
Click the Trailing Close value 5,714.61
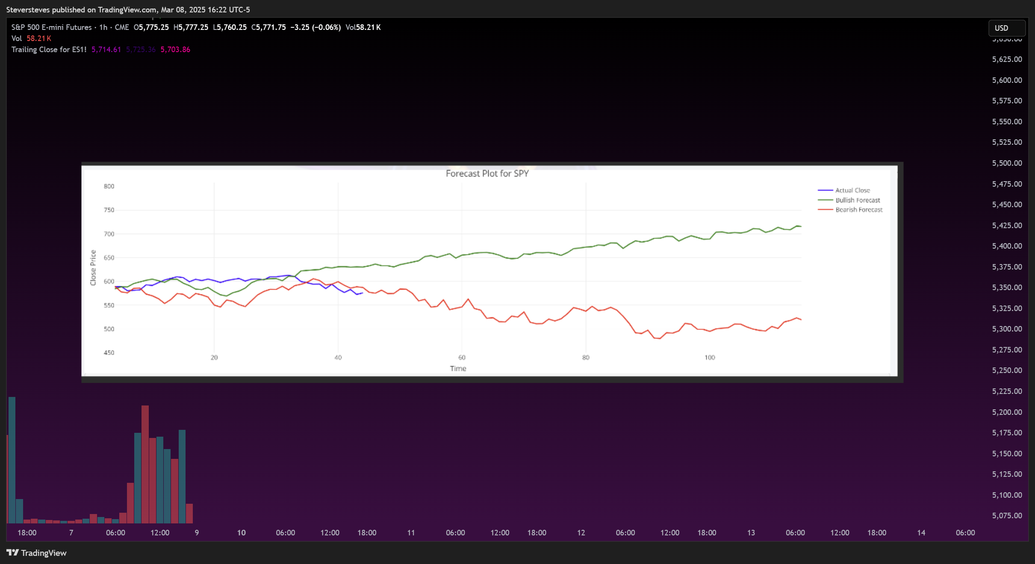(106, 50)
